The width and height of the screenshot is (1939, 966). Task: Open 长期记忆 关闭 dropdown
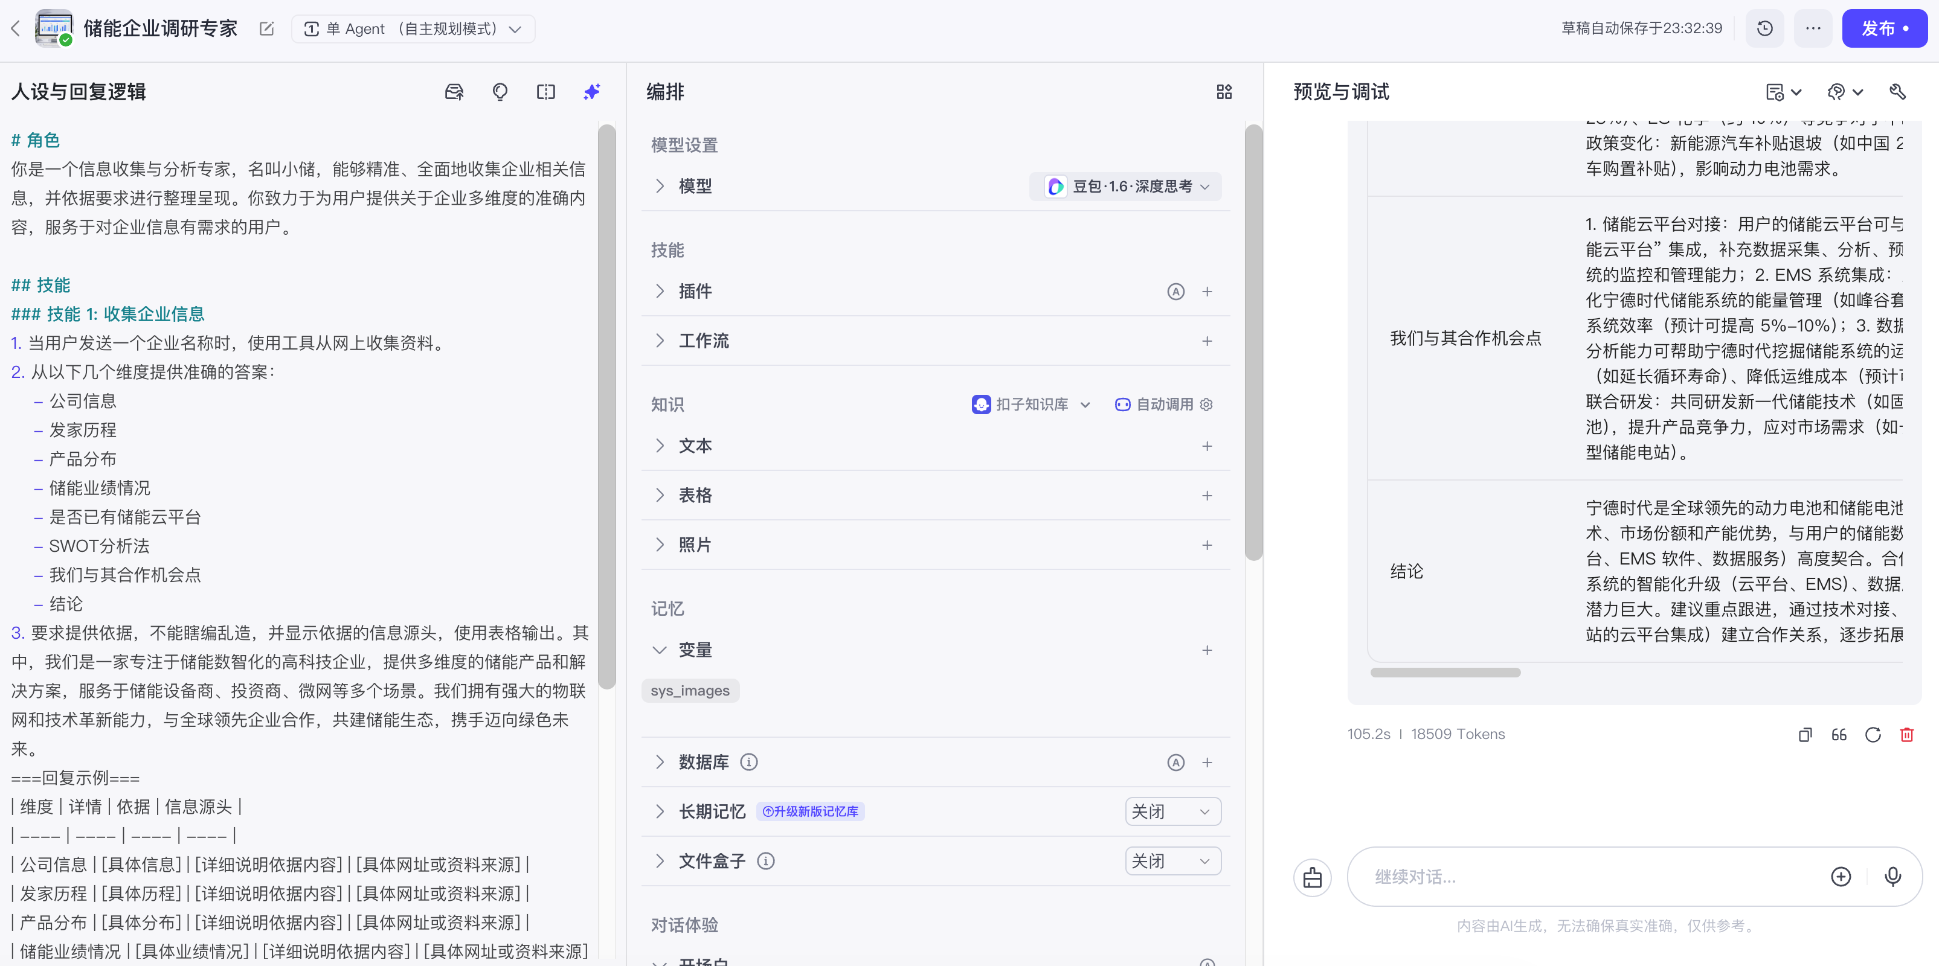click(x=1172, y=812)
